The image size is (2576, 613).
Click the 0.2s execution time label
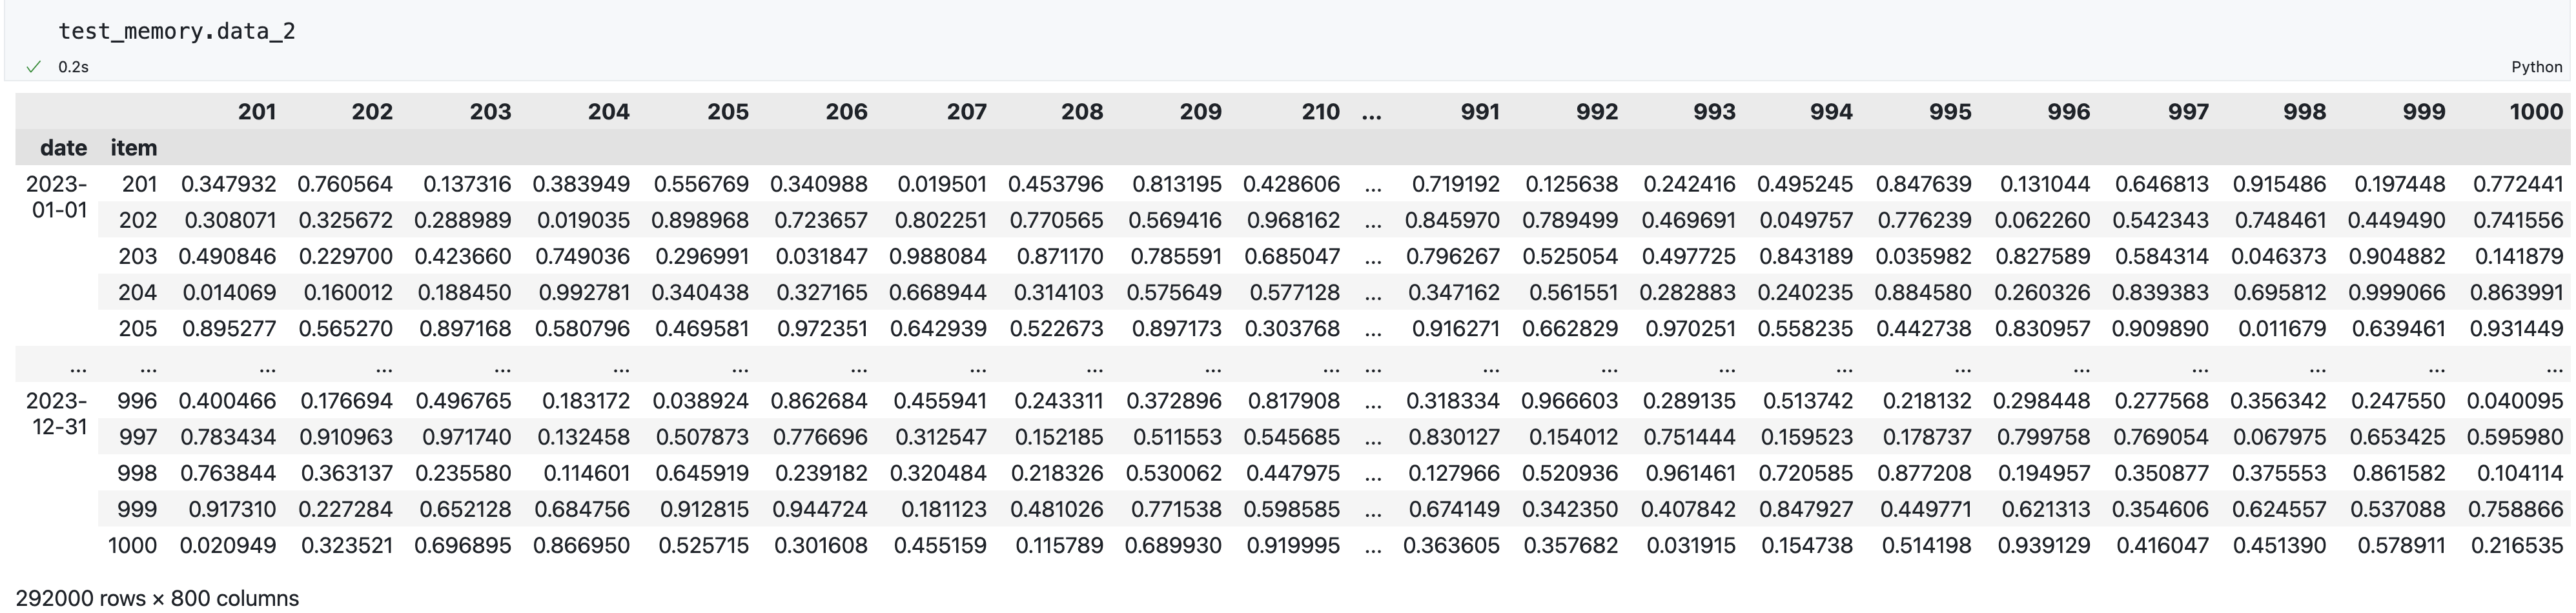pos(73,67)
